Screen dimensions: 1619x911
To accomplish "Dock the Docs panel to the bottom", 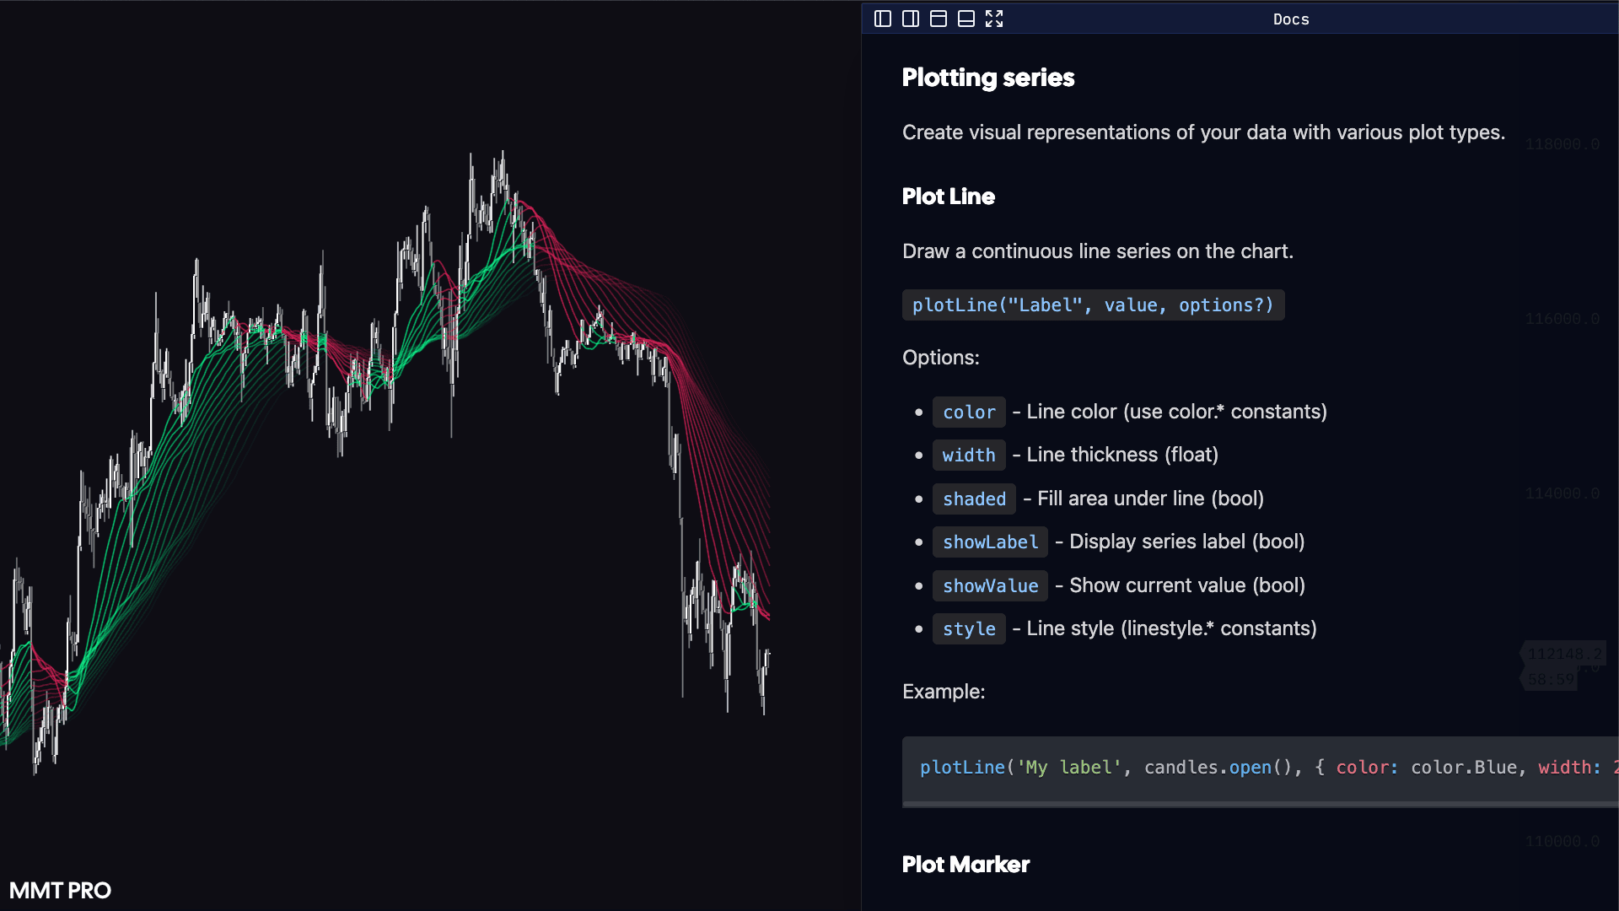I will click(966, 19).
